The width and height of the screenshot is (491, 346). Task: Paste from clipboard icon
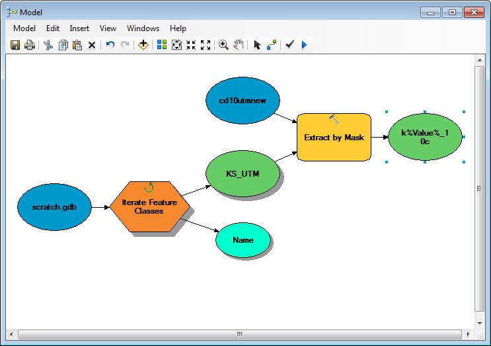click(x=77, y=45)
